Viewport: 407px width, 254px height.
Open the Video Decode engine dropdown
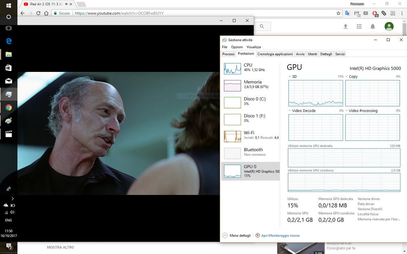pyautogui.click(x=290, y=111)
